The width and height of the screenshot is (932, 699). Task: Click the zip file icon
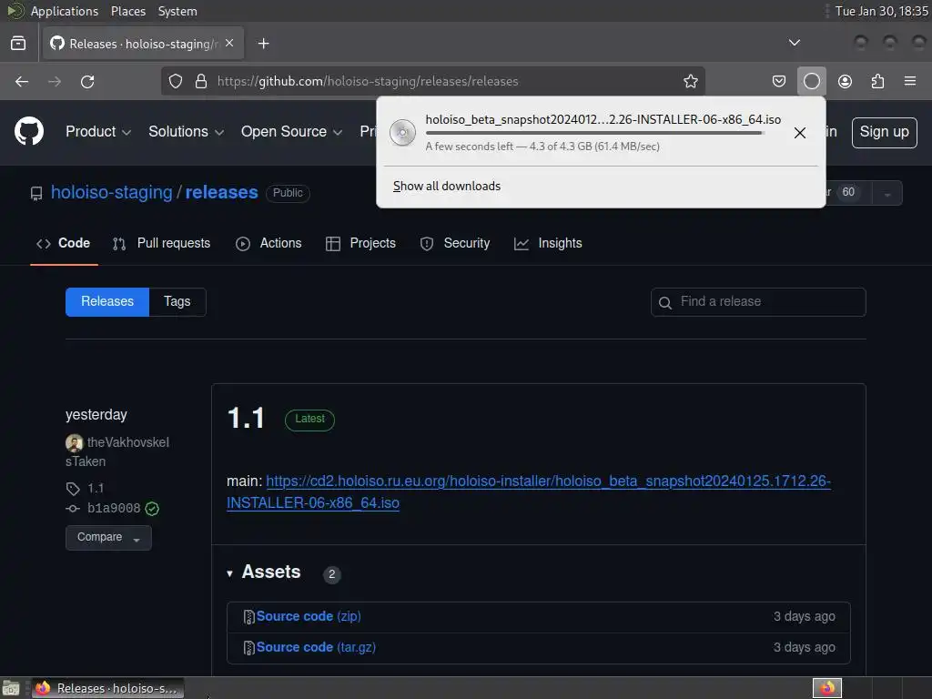249,617
